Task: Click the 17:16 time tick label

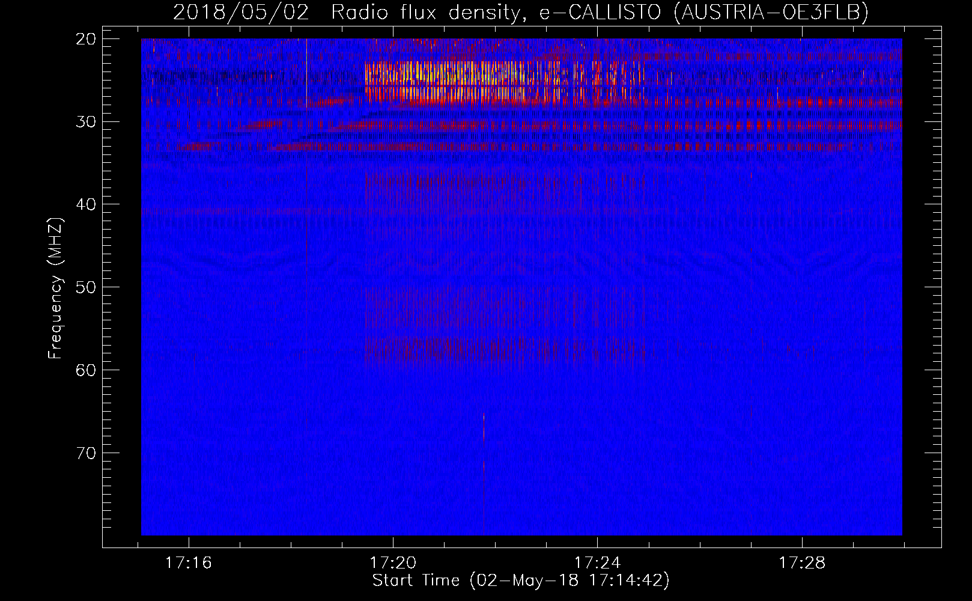Action: 189,563
